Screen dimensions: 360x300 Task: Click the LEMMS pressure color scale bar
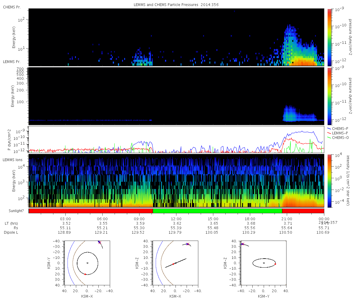[x=329, y=96]
